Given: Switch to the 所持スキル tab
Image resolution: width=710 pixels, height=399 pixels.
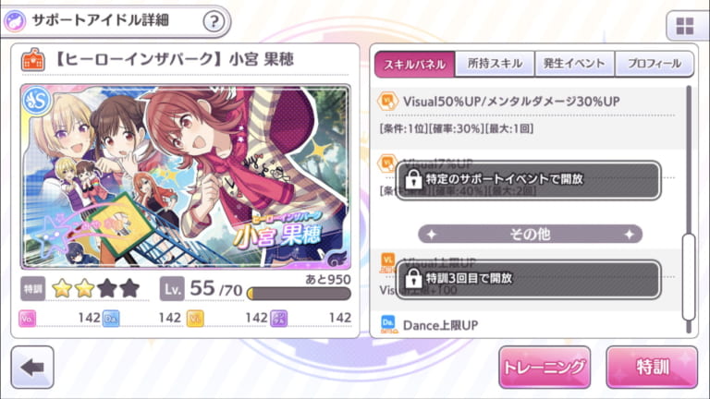Looking at the screenshot, I should 495,64.
